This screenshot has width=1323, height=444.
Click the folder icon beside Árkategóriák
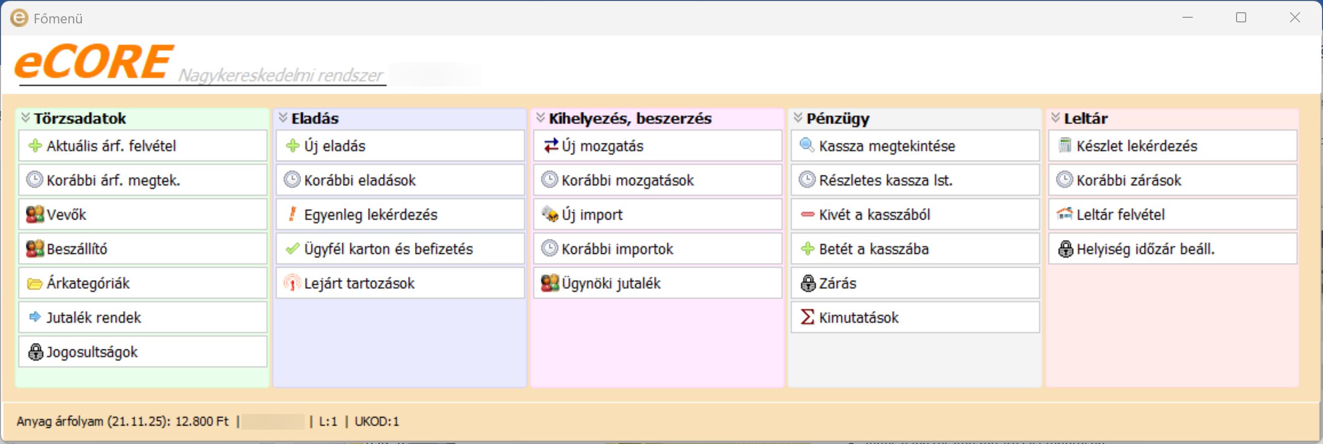click(35, 283)
